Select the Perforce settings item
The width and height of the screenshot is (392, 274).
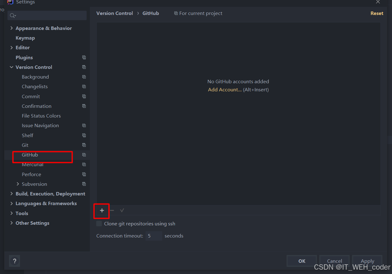(x=31, y=174)
